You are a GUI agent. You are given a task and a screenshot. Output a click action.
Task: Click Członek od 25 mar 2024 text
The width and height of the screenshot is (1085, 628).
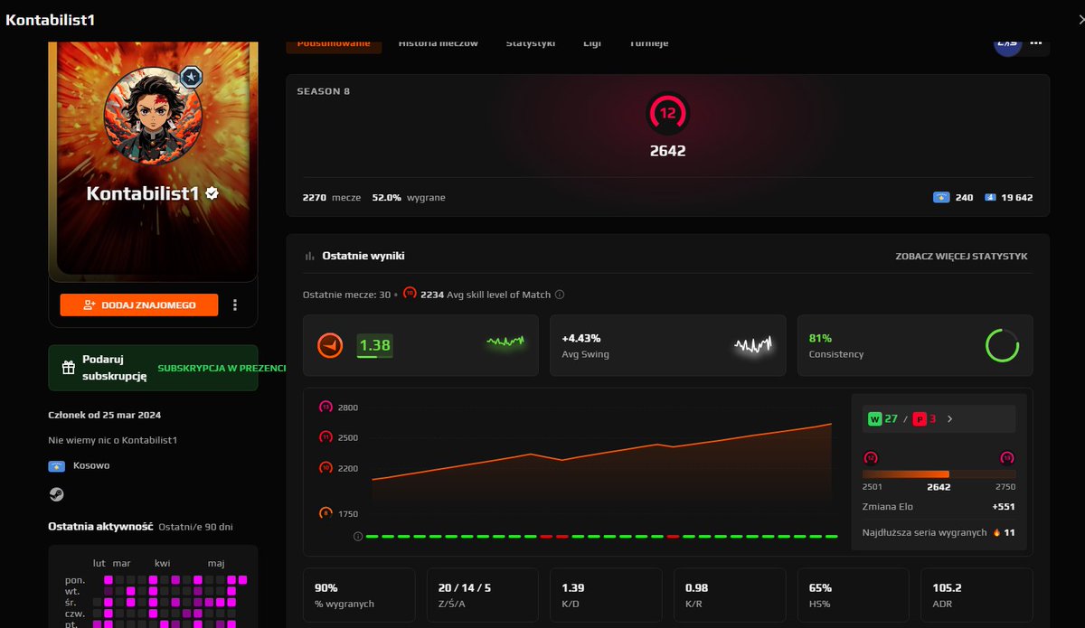tap(105, 415)
